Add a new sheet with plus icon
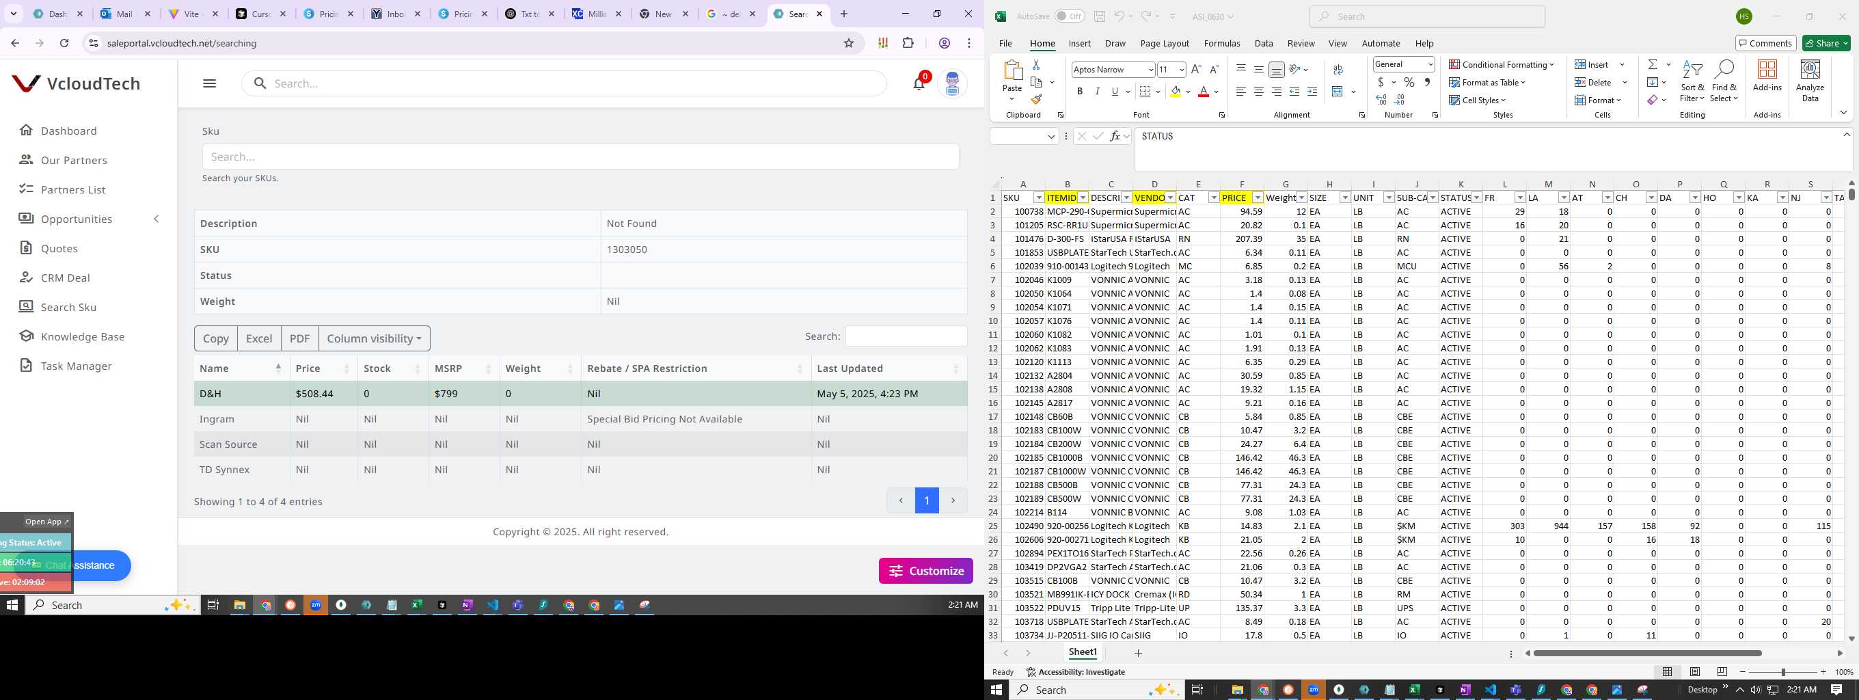Viewport: 1859px width, 700px height. click(x=1138, y=653)
